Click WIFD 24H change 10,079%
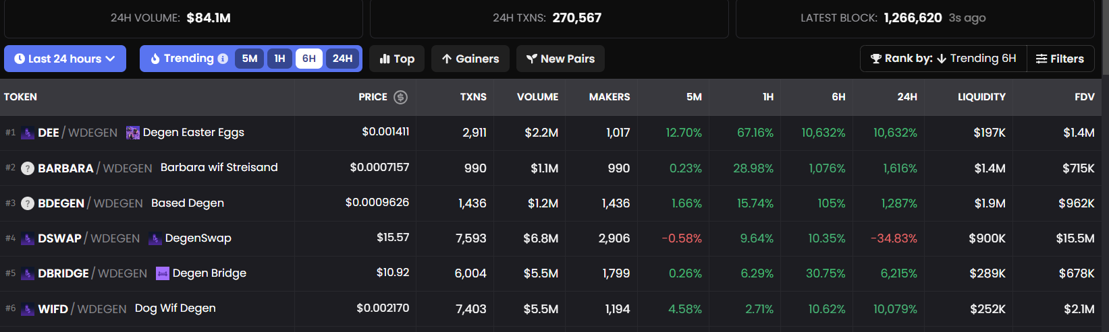The image size is (1109, 332). click(x=895, y=309)
